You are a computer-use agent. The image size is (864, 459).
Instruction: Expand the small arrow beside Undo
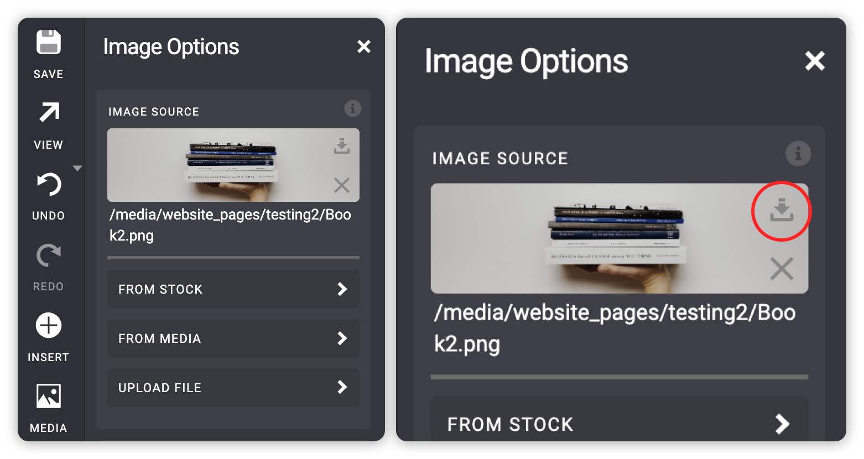(77, 168)
